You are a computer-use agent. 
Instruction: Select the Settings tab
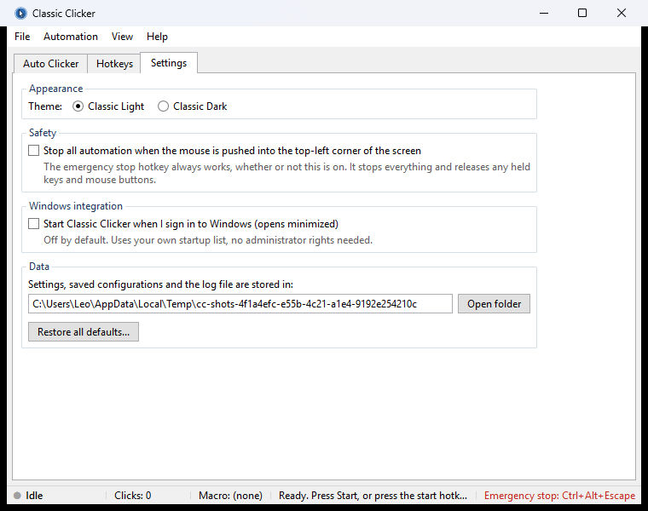[169, 63]
